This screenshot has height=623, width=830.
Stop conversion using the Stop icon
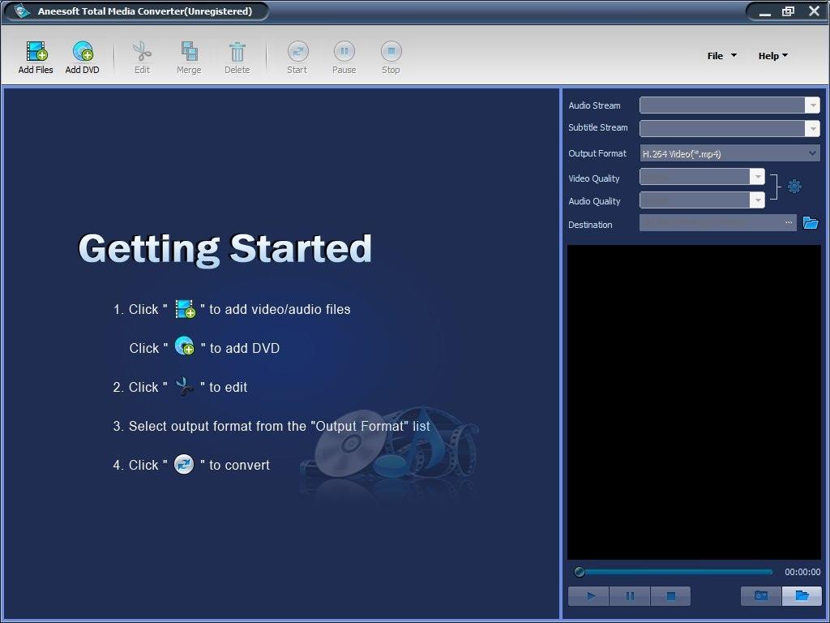391,53
